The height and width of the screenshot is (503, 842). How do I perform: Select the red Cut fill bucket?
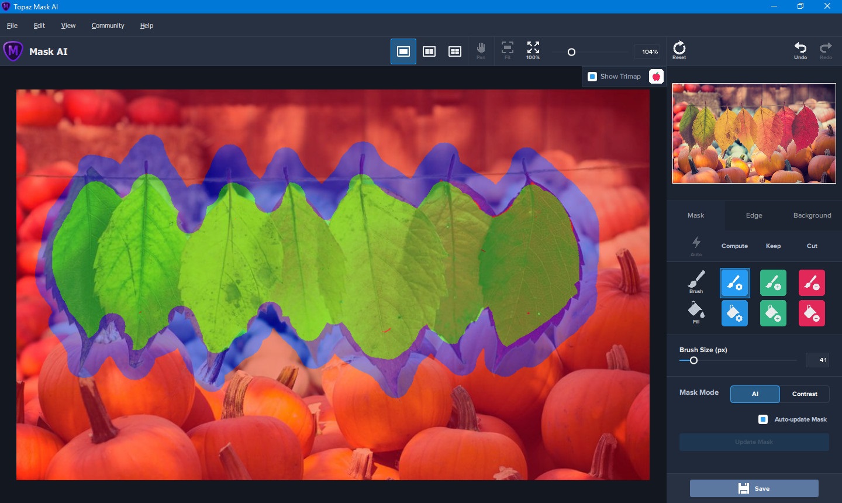point(812,313)
